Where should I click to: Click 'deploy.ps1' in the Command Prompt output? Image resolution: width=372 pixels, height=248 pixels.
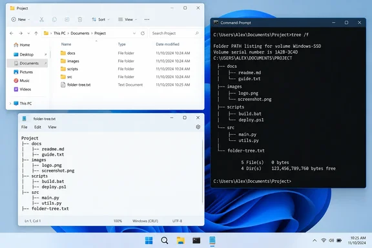click(x=251, y=120)
